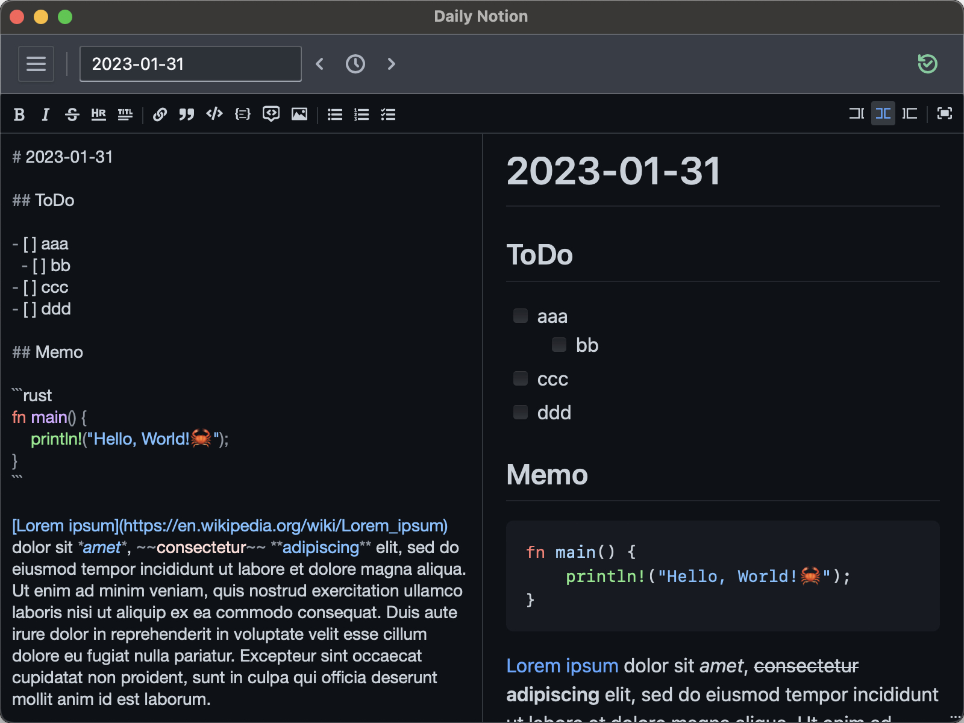Click the '## ToDo' line in editor

pos(43,201)
